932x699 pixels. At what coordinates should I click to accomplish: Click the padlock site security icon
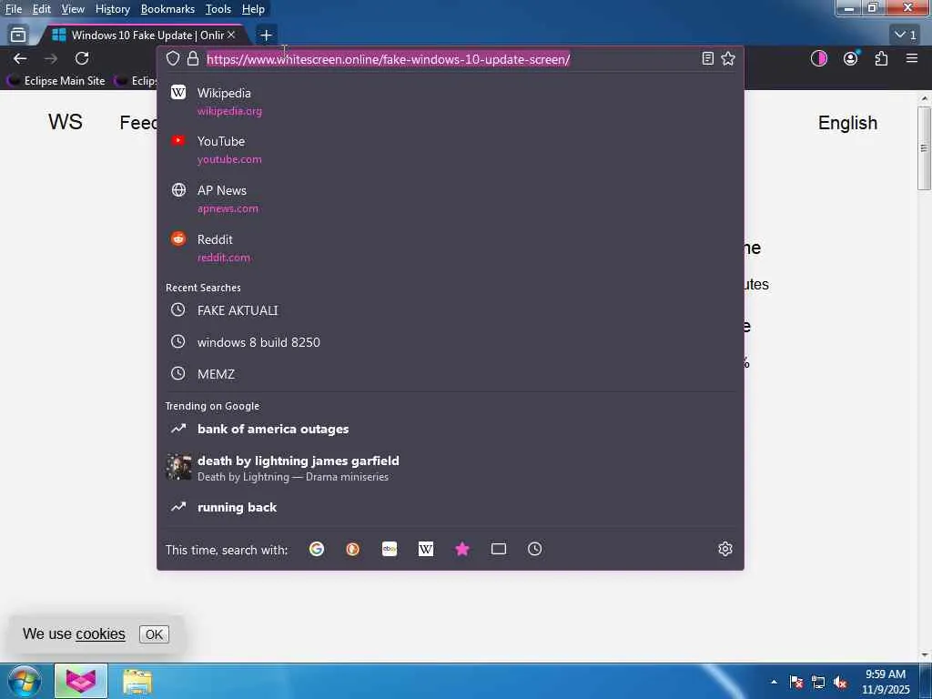[x=193, y=58]
